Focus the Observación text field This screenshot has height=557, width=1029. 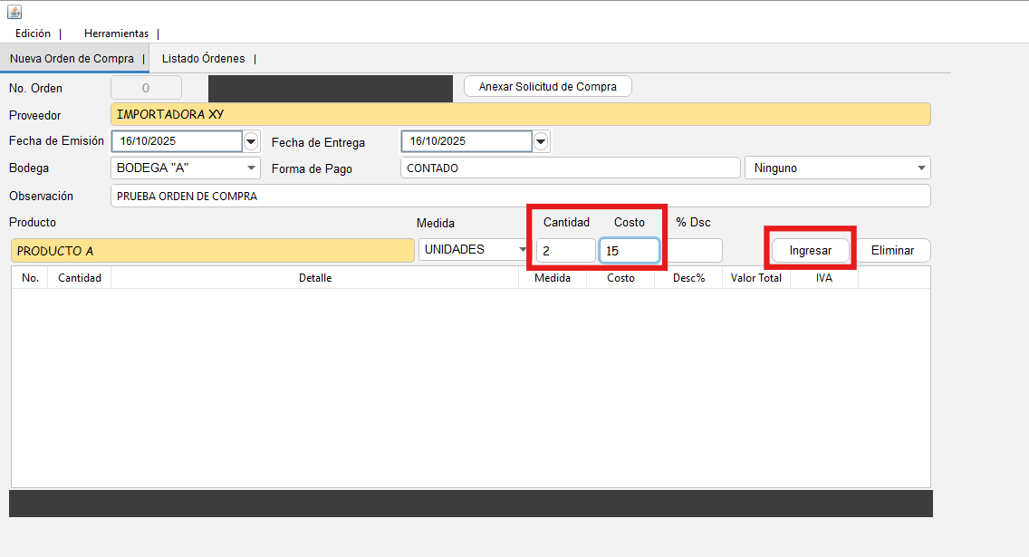(520, 197)
